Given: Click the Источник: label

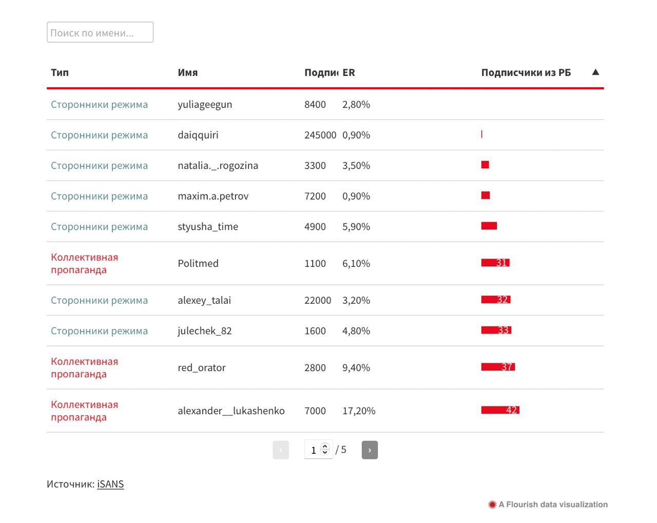Looking at the screenshot, I should click(x=71, y=484).
